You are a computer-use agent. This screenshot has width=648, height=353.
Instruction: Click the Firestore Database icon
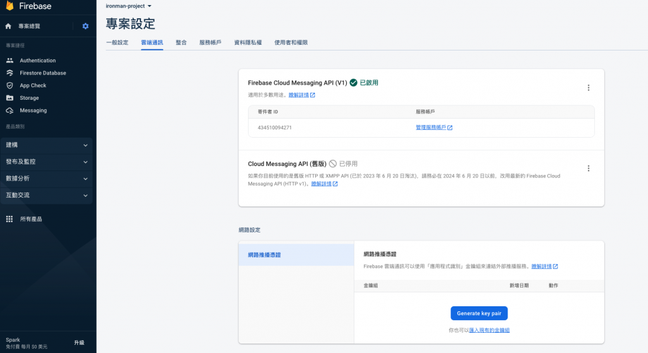[10, 73]
